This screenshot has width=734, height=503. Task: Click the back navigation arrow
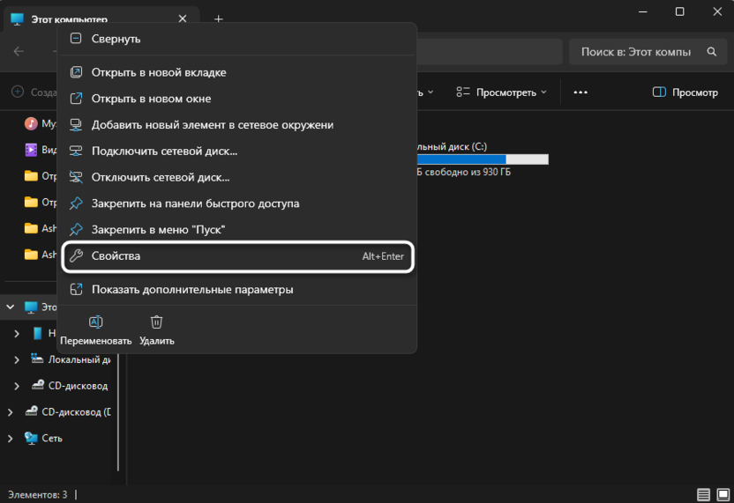click(x=19, y=52)
